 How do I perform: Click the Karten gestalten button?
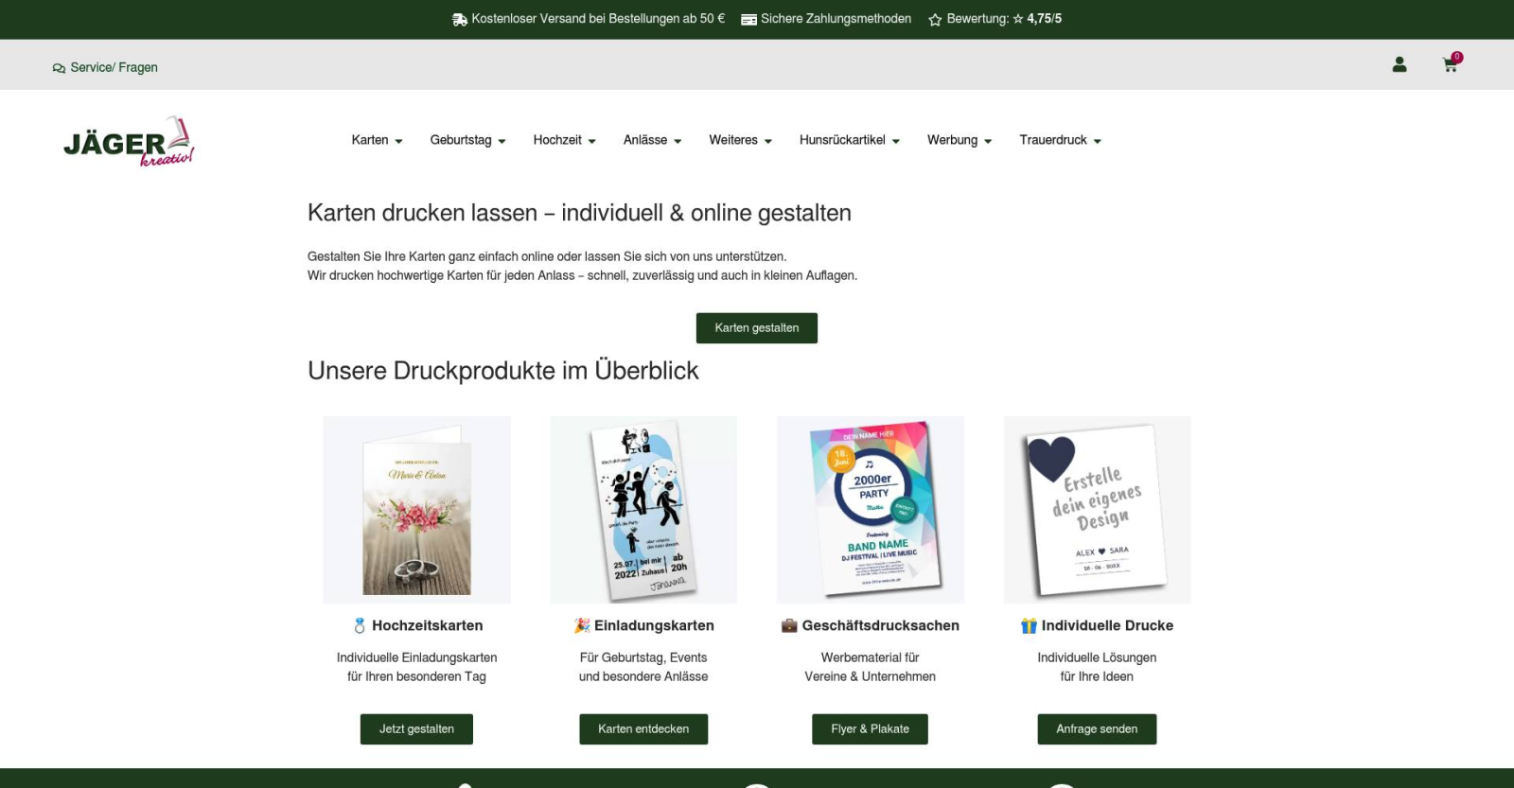tap(757, 328)
